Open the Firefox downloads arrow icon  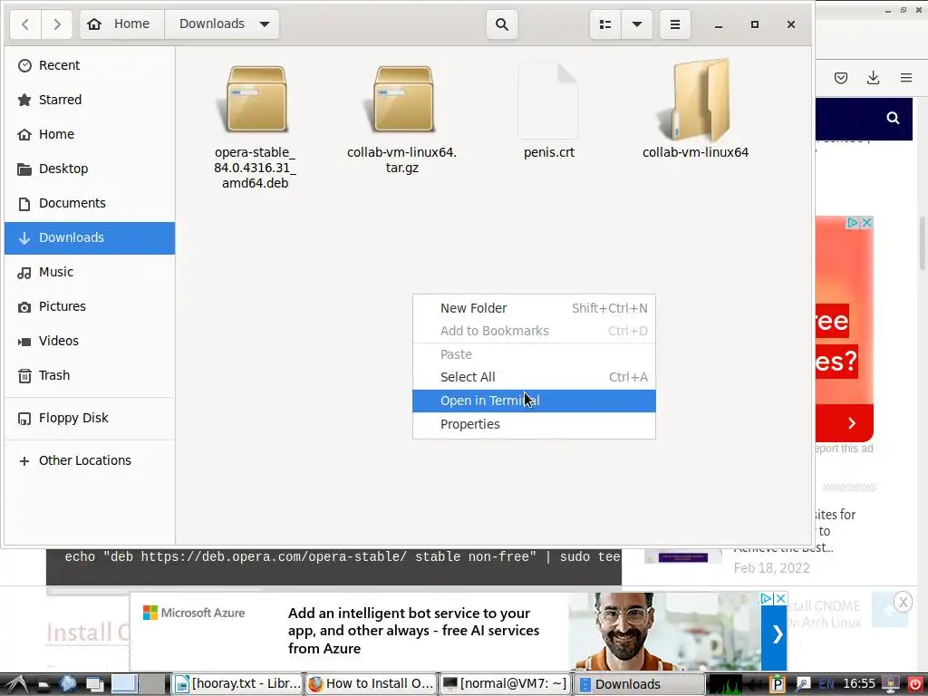(873, 78)
